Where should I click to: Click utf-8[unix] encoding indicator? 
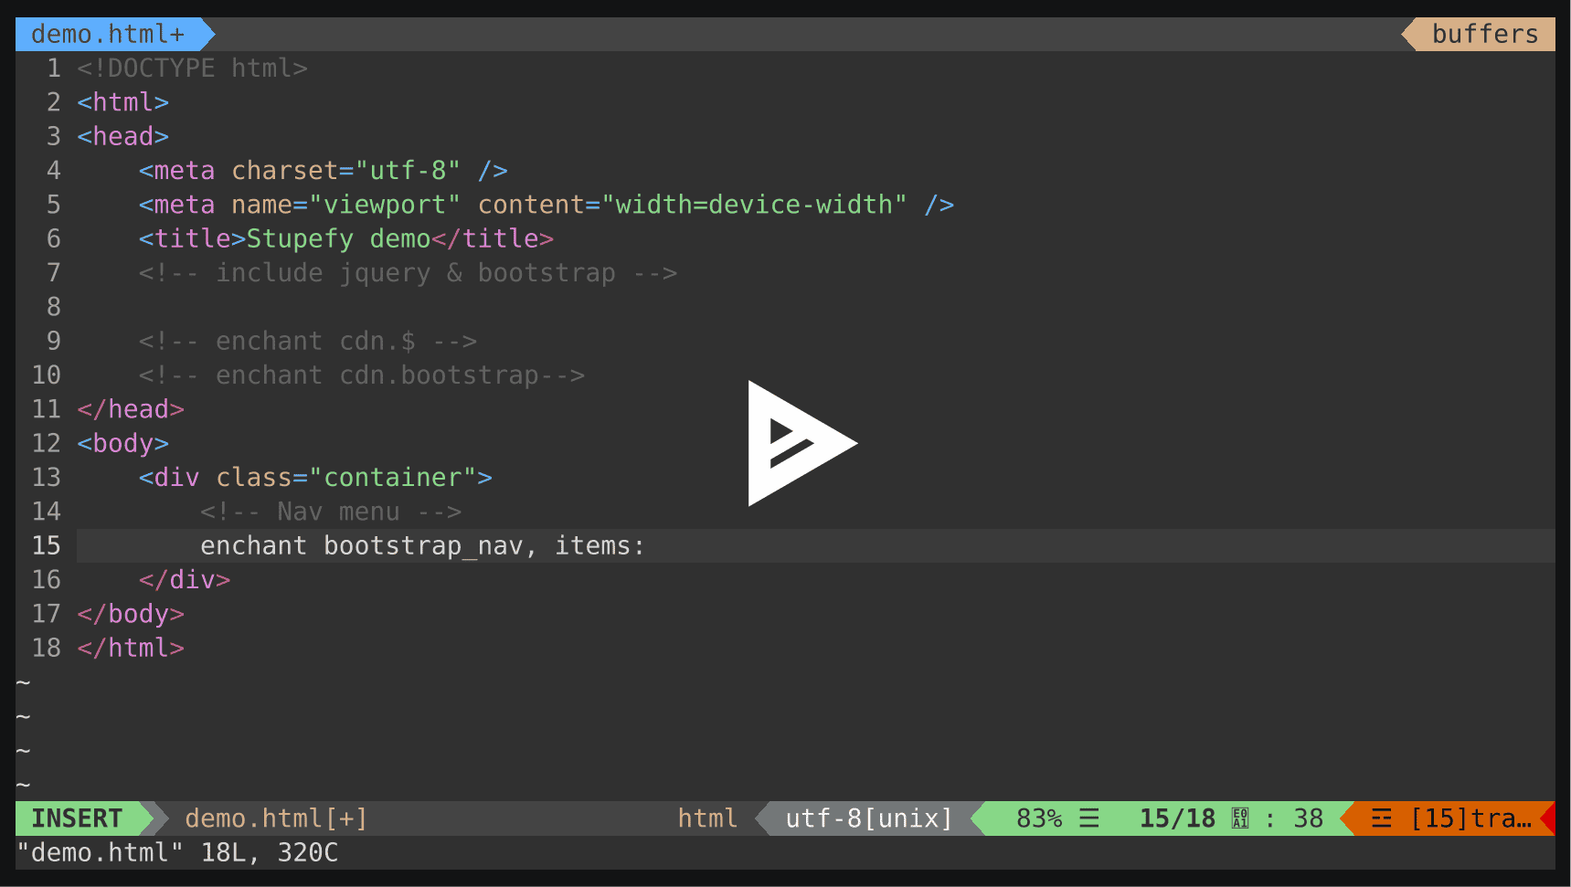(x=869, y=818)
